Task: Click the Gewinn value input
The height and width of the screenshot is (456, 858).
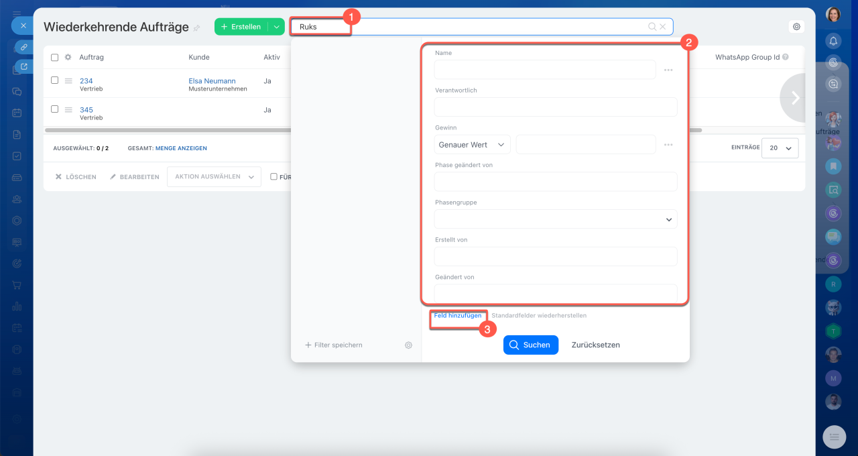Action: (586, 145)
